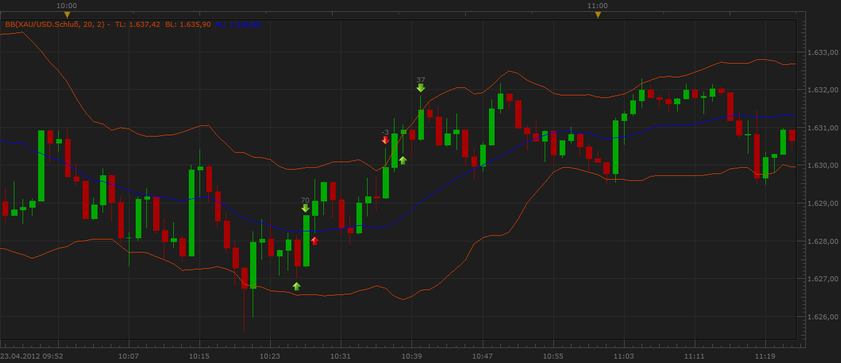Click the 10:31 time axis label
This screenshot has width=841, height=363.
[x=341, y=357]
